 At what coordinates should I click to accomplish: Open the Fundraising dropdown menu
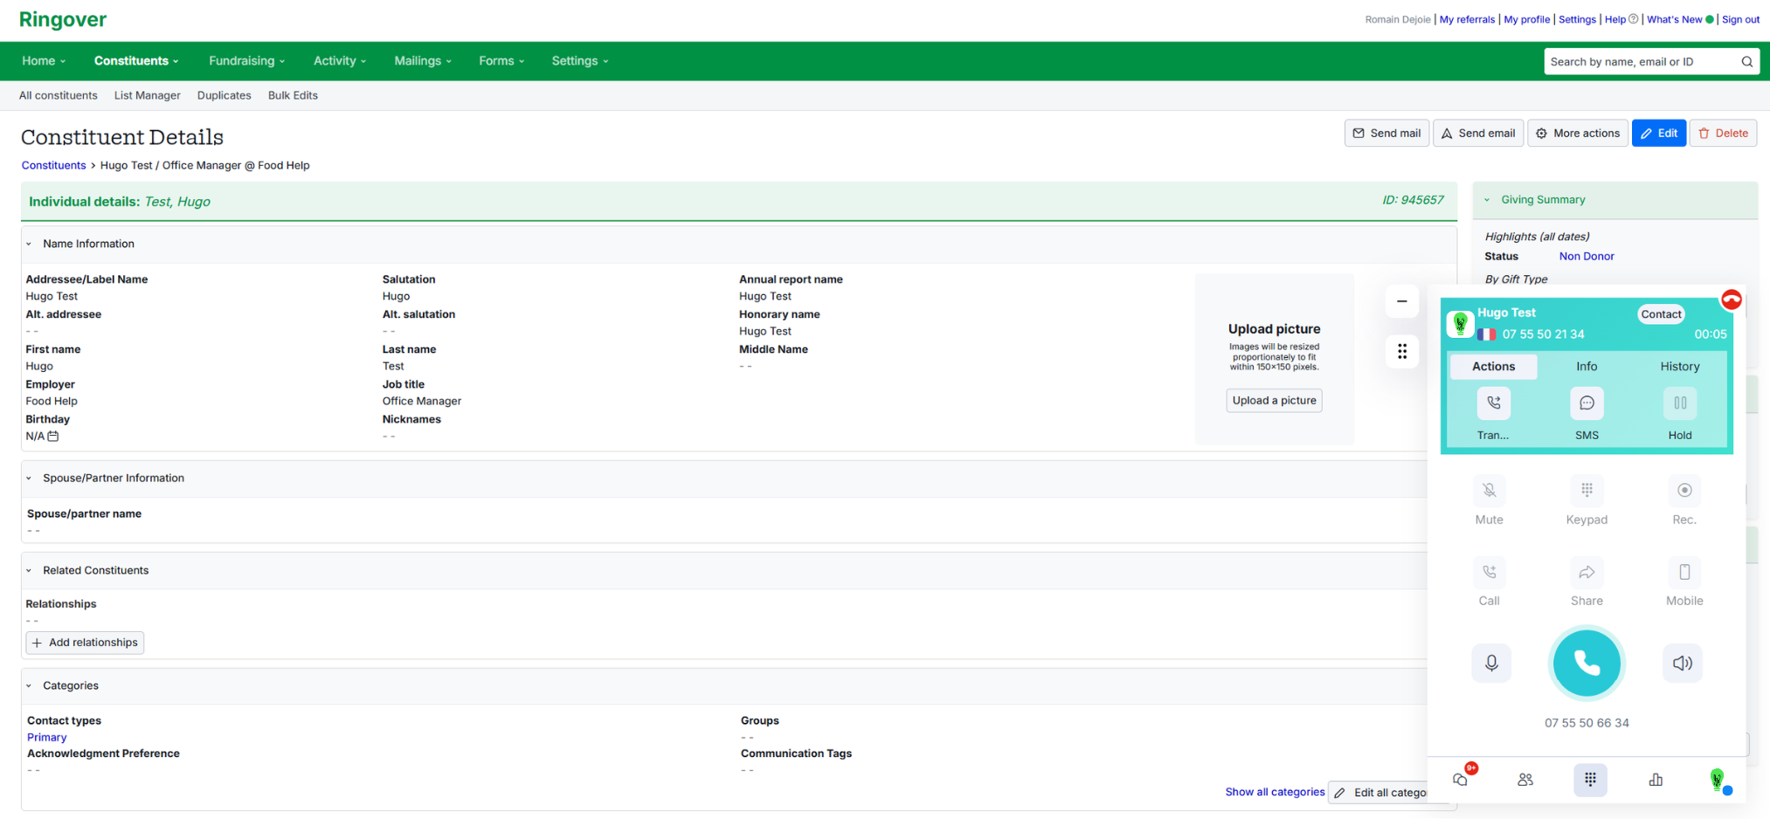(246, 61)
